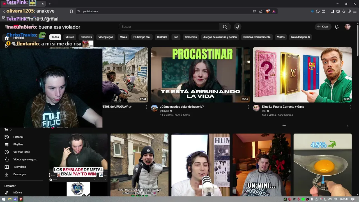The width and height of the screenshot is (359, 202).
Task: Open Discord from the taskbar
Action: (x=15, y=199)
